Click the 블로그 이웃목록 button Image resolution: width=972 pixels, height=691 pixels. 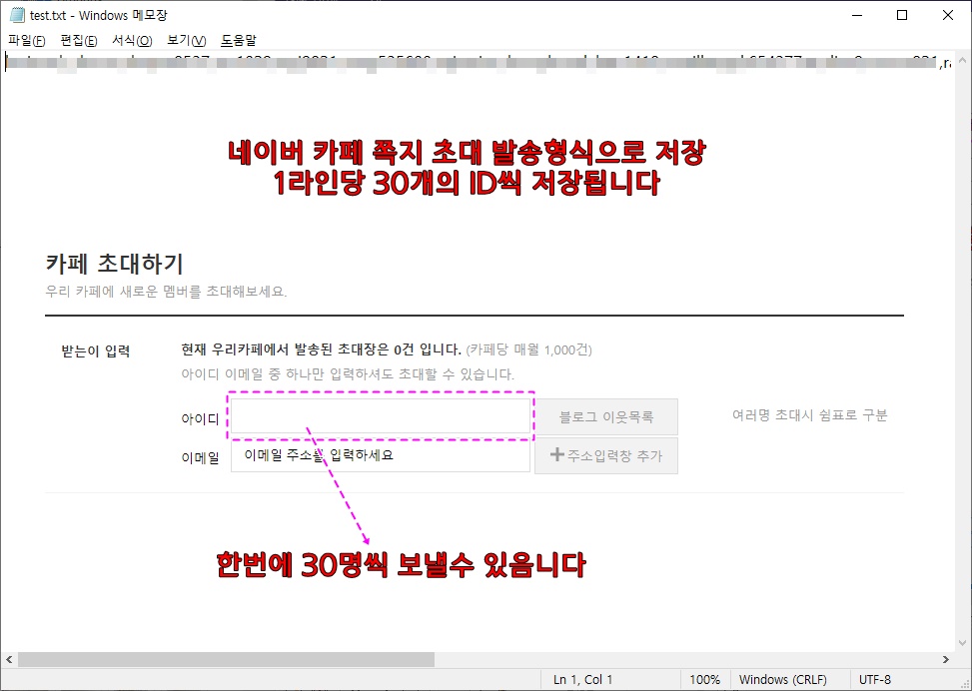click(606, 417)
